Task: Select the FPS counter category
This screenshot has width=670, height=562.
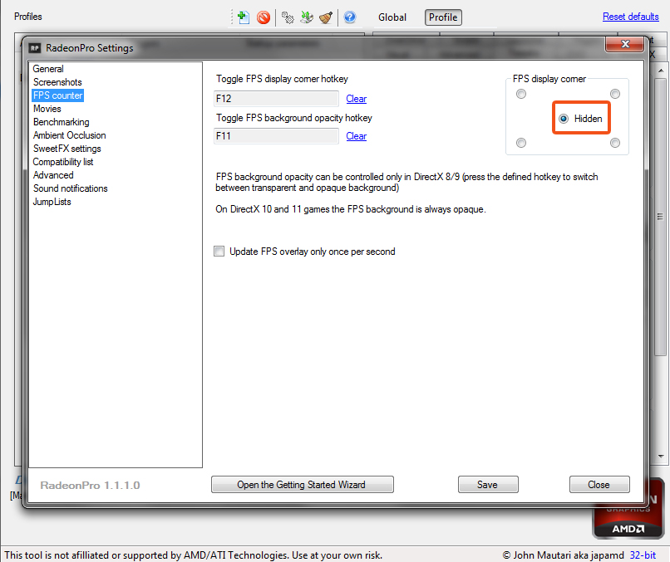Action: tap(57, 95)
